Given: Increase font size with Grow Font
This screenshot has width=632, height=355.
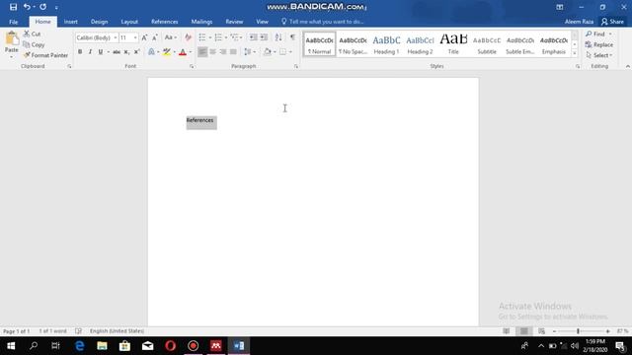Looking at the screenshot, I should [144, 37].
